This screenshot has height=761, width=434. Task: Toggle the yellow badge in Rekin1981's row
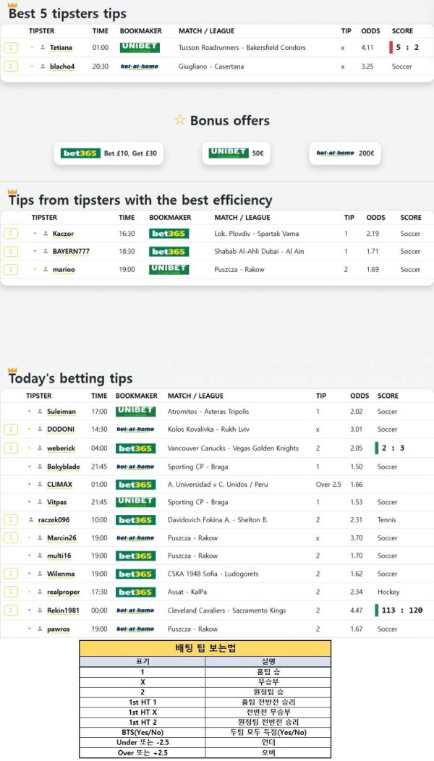click(11, 611)
